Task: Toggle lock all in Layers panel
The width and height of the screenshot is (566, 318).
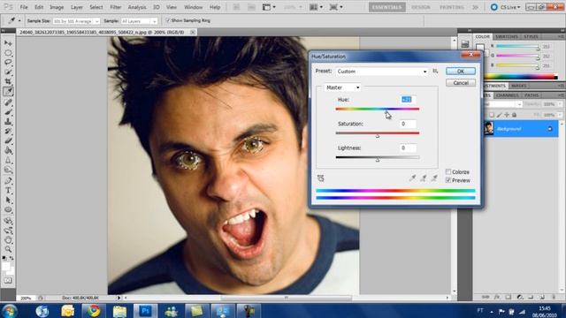Action: (x=515, y=115)
